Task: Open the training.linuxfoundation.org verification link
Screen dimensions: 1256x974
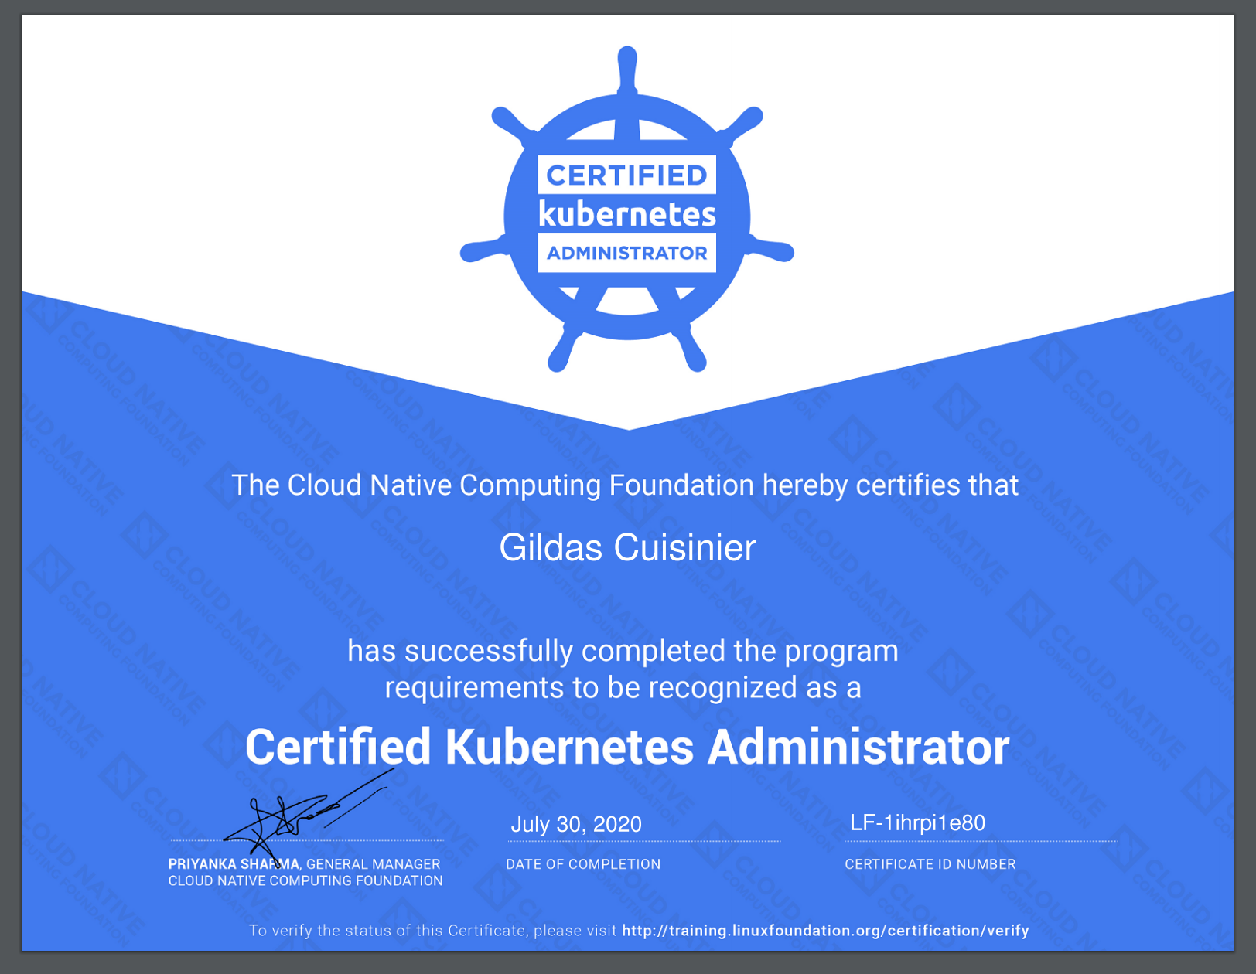Action: click(x=825, y=931)
